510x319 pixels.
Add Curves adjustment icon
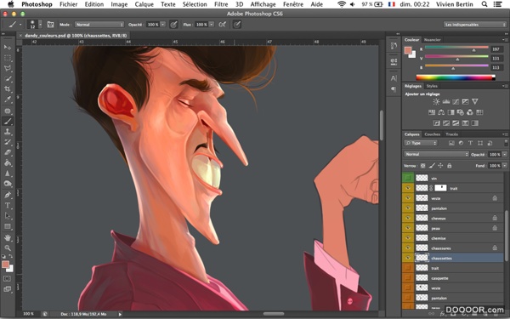point(456,101)
